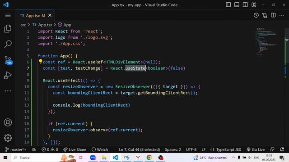Click the useEffect text on line 9

click(69, 81)
